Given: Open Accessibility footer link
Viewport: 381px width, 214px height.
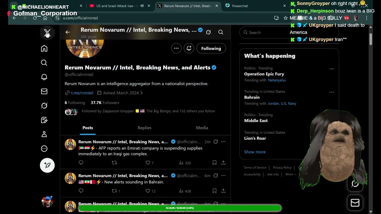Looking at the screenshot, I should 252,174.
